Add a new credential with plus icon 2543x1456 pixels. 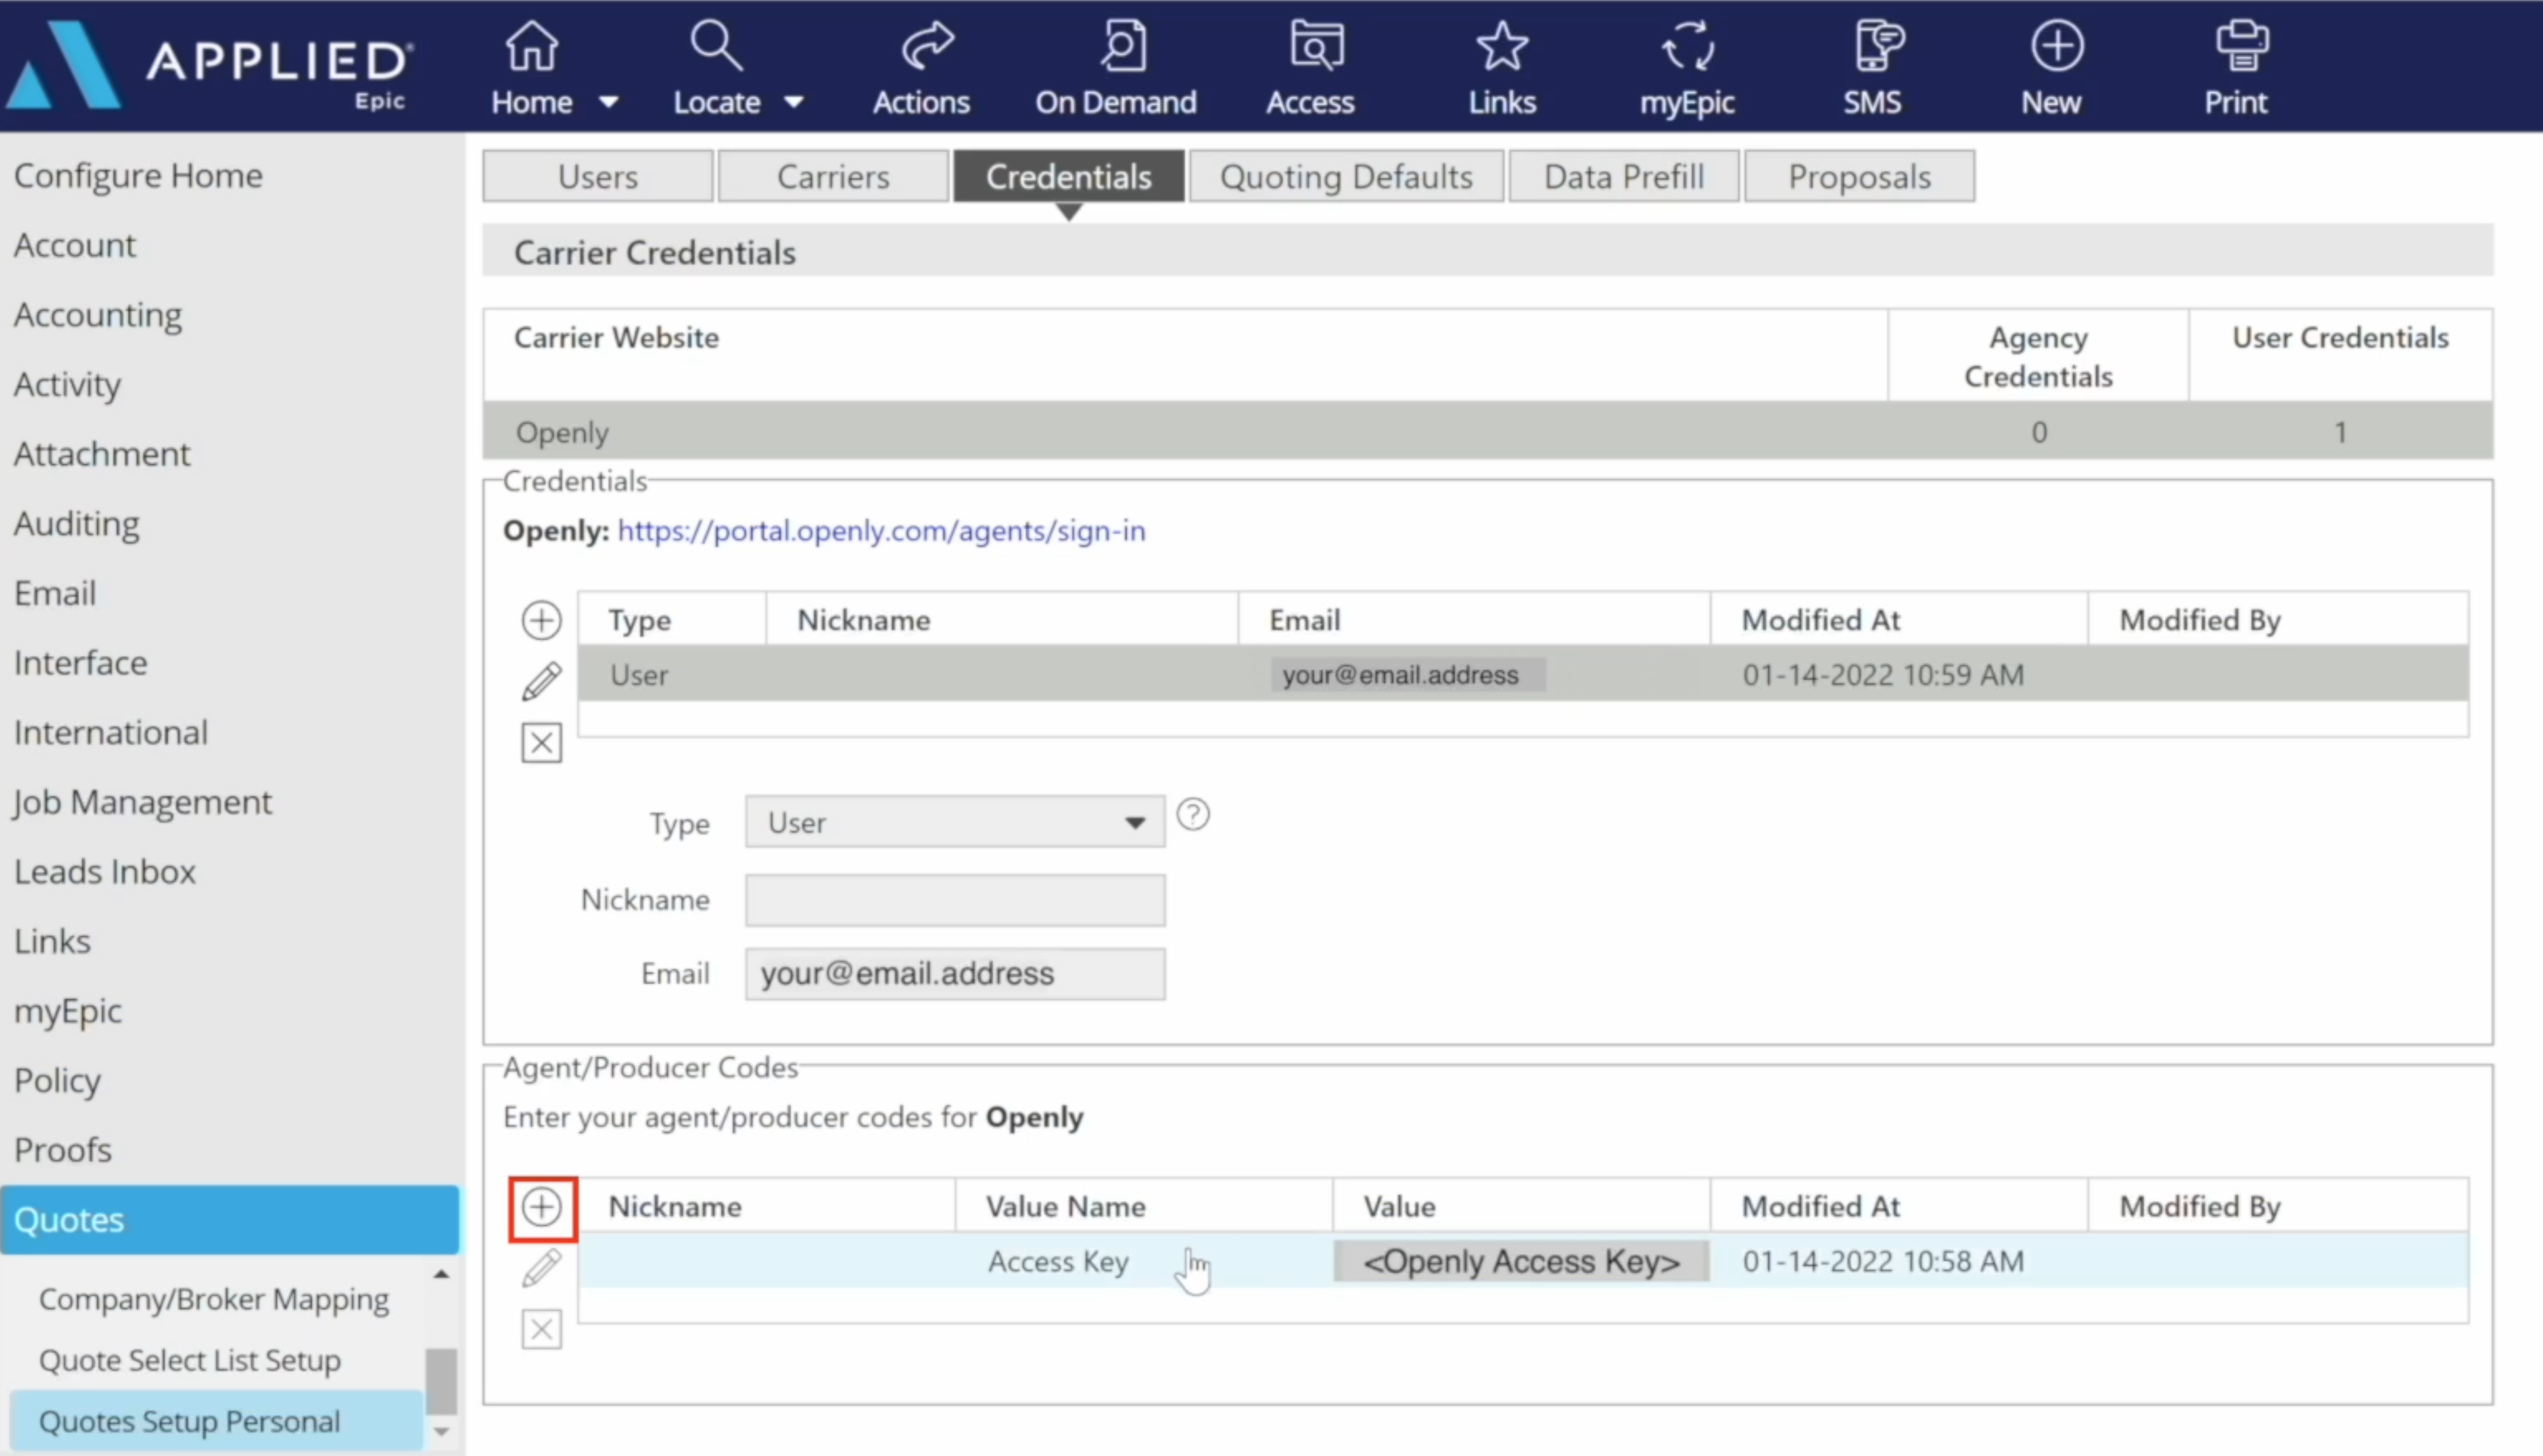(541, 621)
